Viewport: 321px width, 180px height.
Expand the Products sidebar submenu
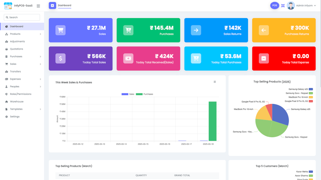[x=40, y=34]
